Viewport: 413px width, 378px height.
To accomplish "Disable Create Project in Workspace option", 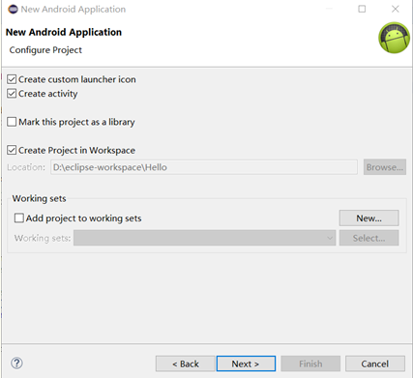I will 12,150.
